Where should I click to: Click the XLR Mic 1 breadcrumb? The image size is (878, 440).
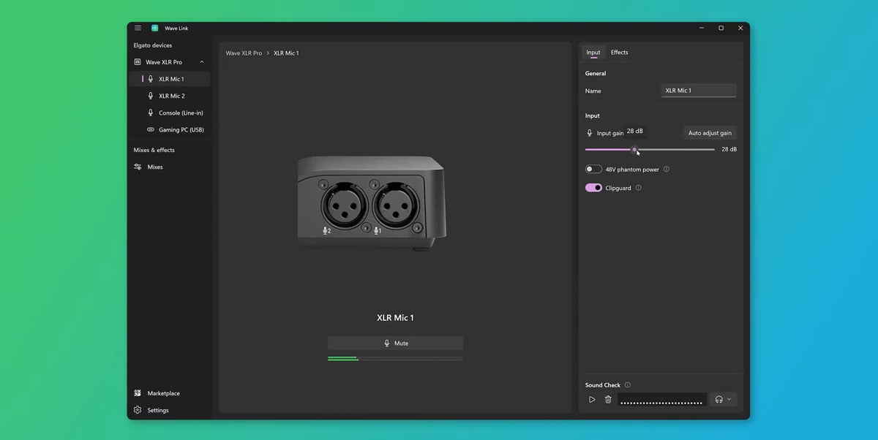tap(286, 53)
